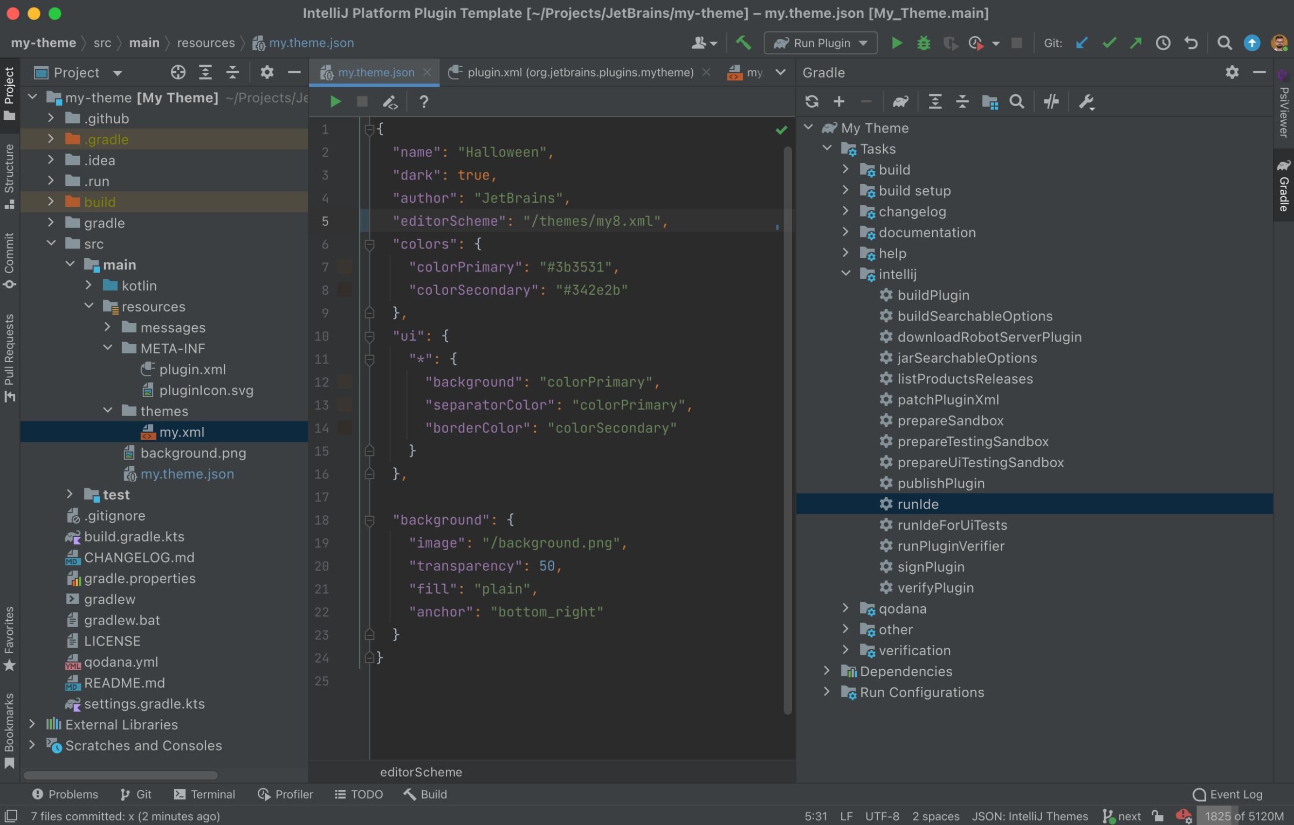Collapse the intellij Gradle task group
Image resolution: width=1294 pixels, height=825 pixels.
pos(845,274)
